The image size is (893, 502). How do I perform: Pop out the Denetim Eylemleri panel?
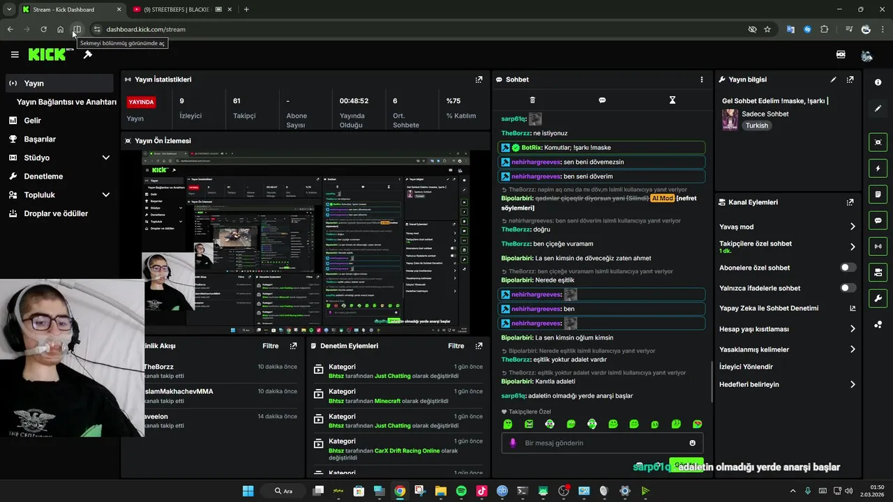tap(479, 346)
